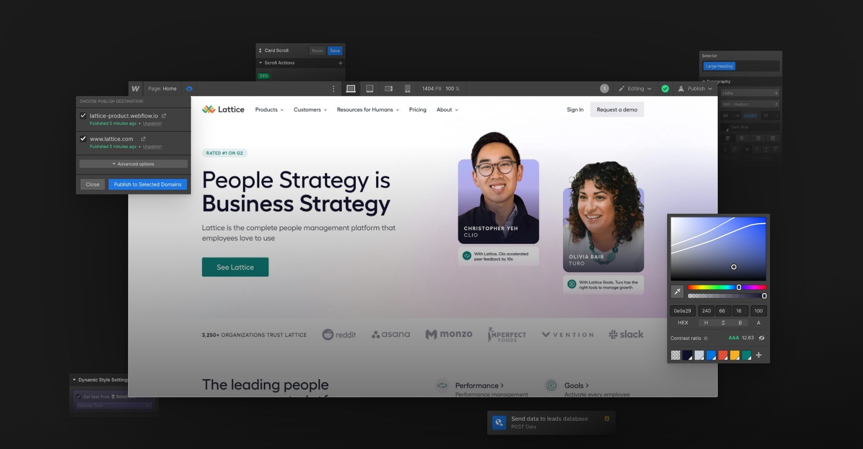
Task: Select HSB color mode label
Action: 723,323
